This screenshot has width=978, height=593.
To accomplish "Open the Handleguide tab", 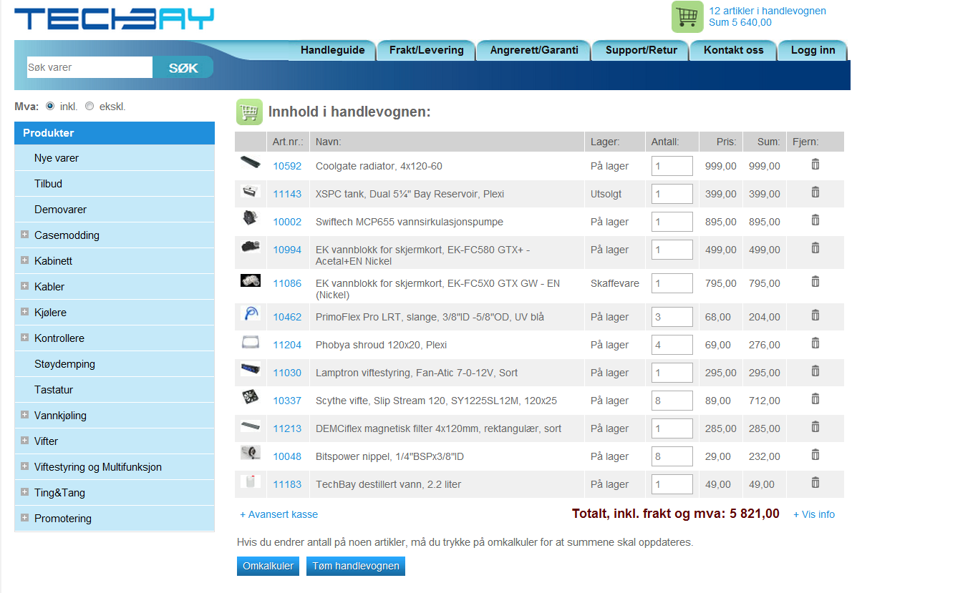I will click(332, 50).
